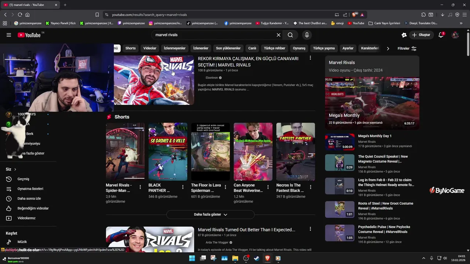This screenshot has height=264, width=470.
Task: Open options for BLACK PANTHER short
Action: pyautogui.click(x=183, y=187)
